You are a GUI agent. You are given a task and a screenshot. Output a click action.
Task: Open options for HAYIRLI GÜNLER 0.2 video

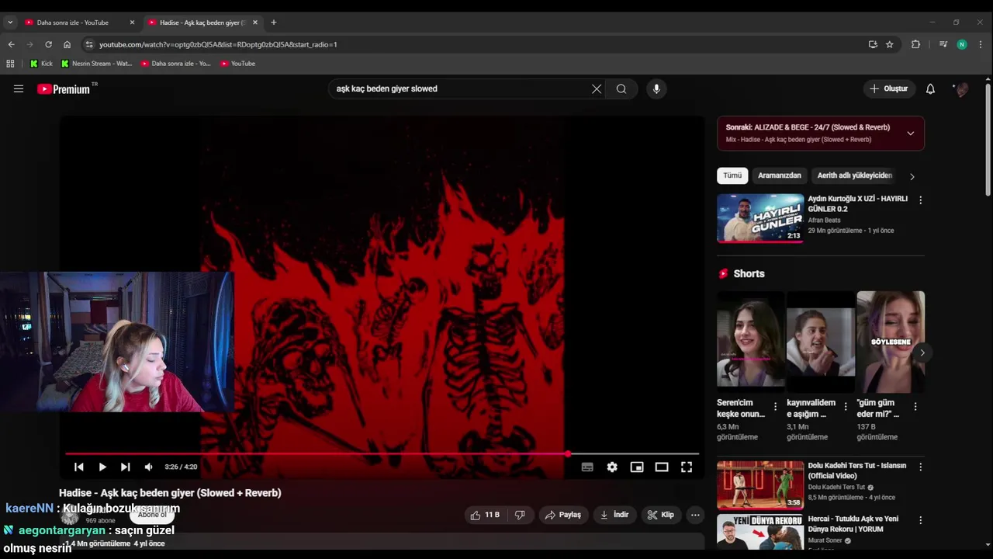point(921,200)
